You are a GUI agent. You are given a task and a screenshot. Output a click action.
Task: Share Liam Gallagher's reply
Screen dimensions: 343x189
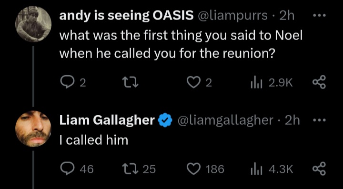(319, 169)
